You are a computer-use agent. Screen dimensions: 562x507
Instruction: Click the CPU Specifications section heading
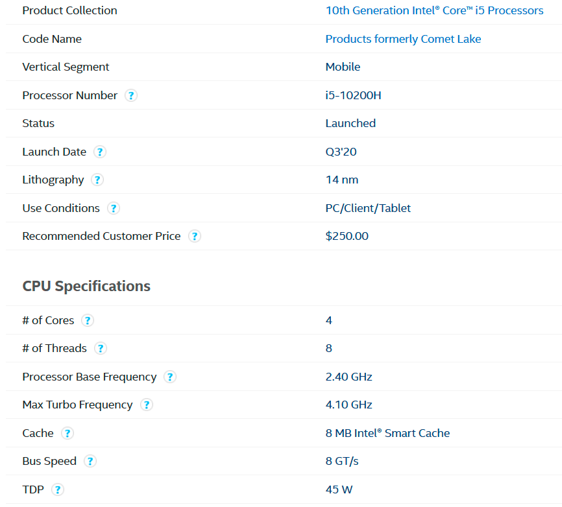[86, 286]
